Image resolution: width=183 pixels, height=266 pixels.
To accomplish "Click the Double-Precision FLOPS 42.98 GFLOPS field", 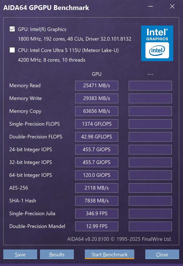I will coord(97,136).
